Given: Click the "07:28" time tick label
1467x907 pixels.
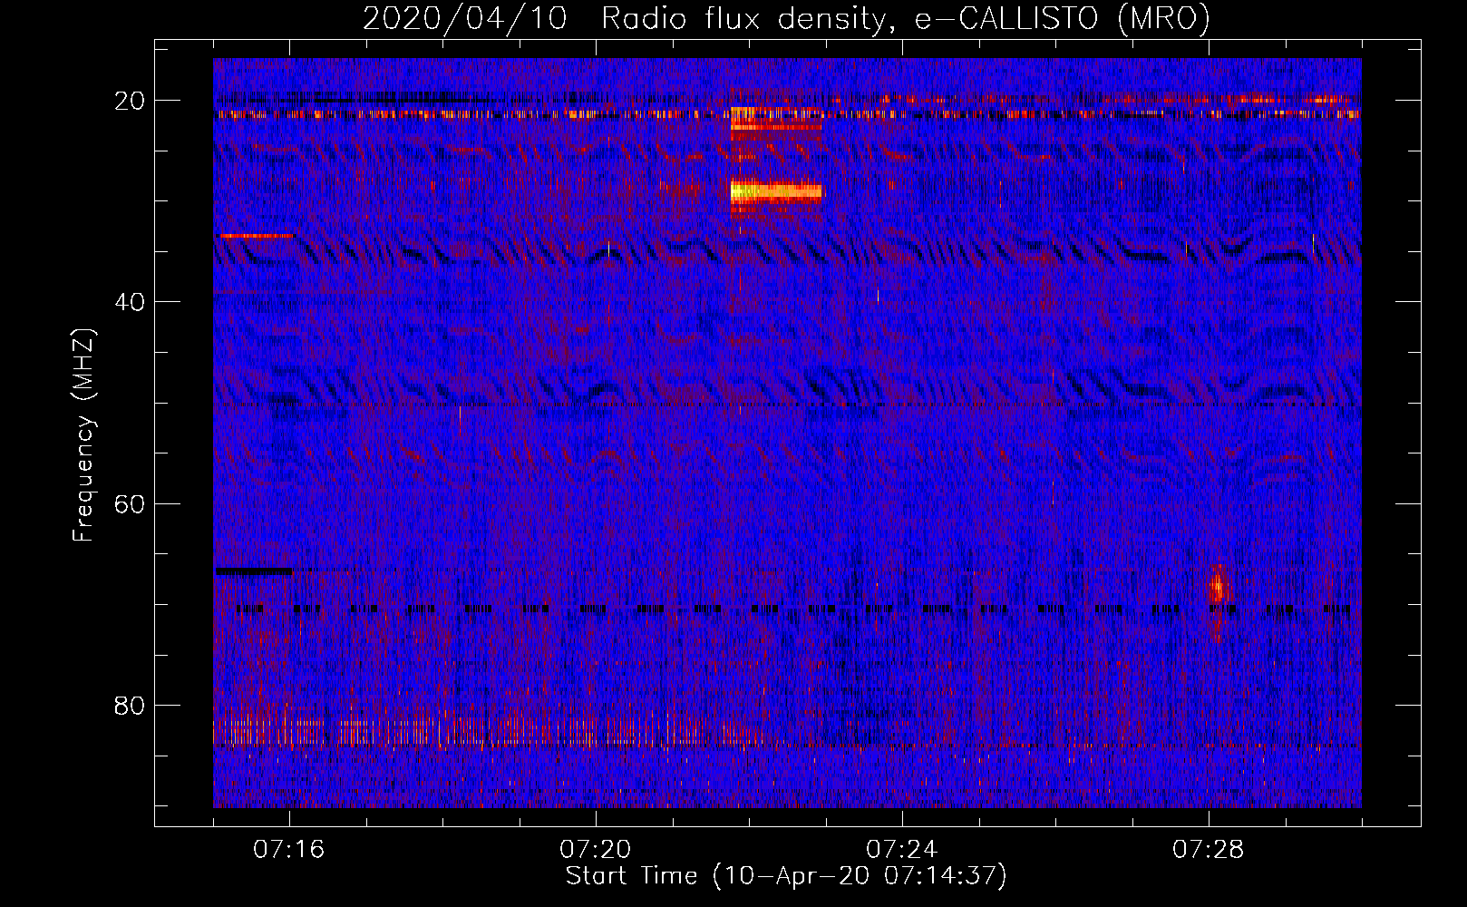Looking at the screenshot, I should [x=1209, y=850].
